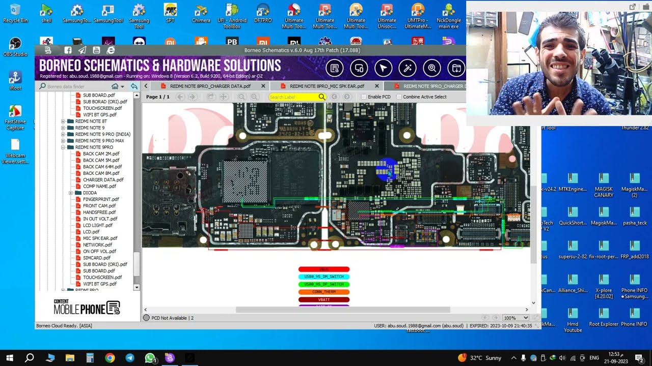Select the green USB0_HS_DP_SWITCH legend label
The height and width of the screenshot is (366, 652).
click(x=324, y=285)
